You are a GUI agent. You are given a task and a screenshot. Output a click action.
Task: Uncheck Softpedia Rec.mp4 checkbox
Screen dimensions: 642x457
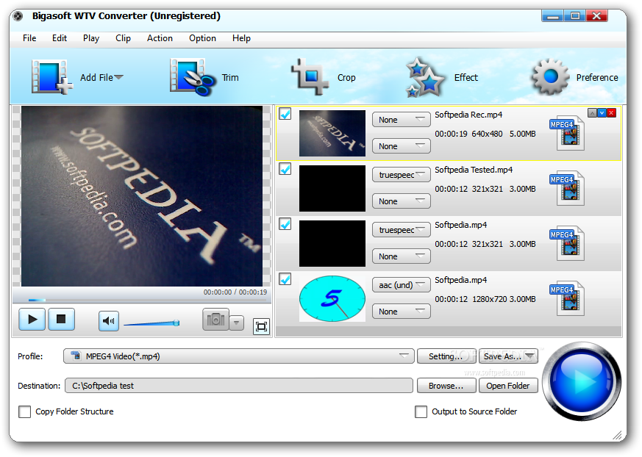(x=285, y=114)
